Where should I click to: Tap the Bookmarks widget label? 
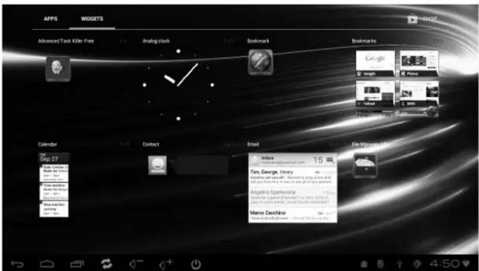(x=364, y=41)
